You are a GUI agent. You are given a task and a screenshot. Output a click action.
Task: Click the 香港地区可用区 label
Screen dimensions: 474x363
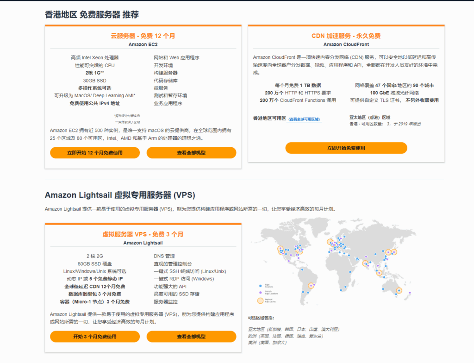[x=269, y=118]
